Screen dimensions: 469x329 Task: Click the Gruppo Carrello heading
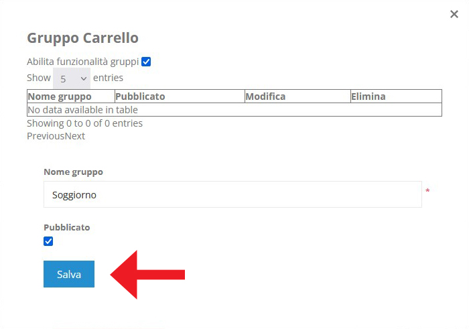(x=83, y=38)
